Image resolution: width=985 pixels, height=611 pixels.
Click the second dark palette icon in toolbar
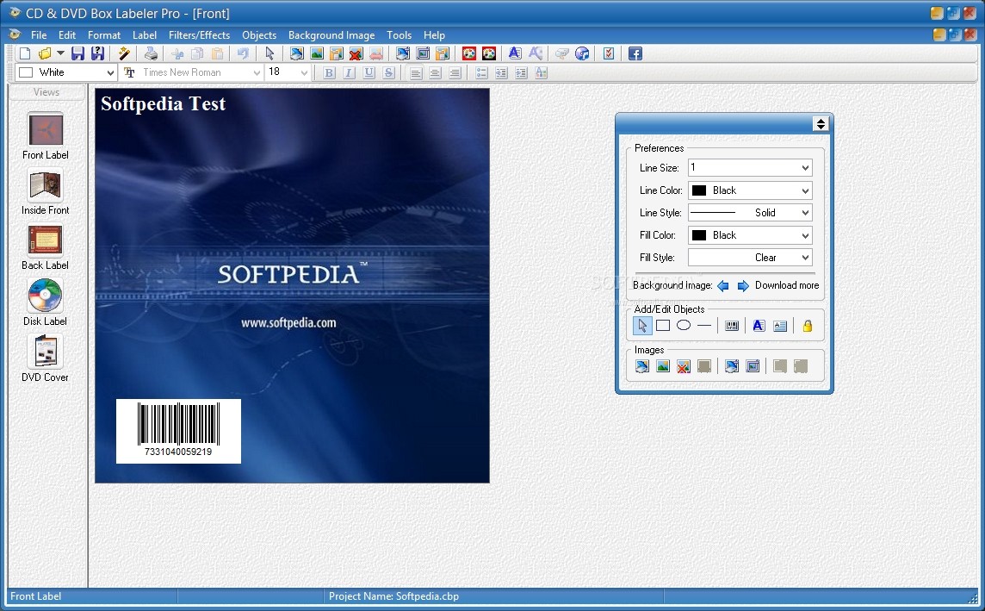click(489, 53)
